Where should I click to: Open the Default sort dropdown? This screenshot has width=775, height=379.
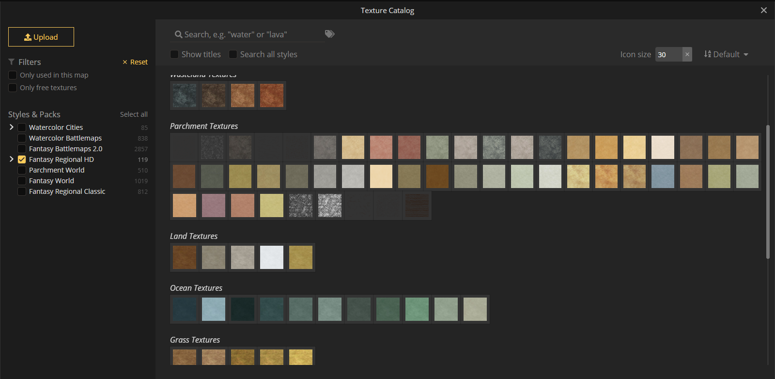tap(726, 54)
